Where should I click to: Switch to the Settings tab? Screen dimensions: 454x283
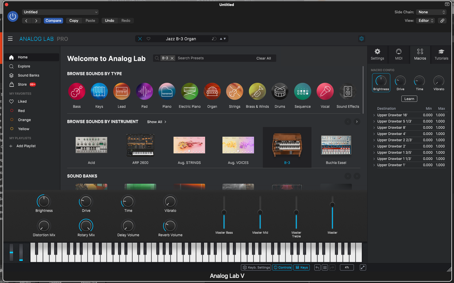click(377, 54)
